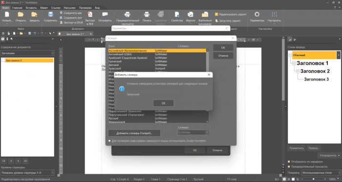
Task: Select Английский (США) in the language list
Action: [x=157, y=54]
